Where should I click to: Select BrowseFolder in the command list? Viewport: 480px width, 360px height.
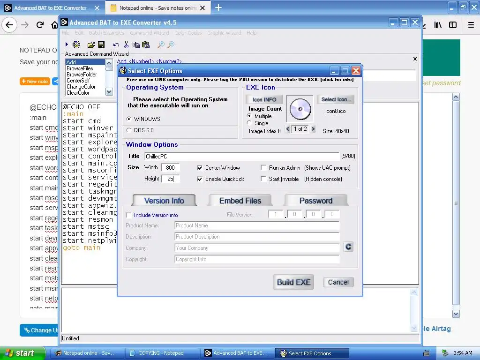pyautogui.click(x=82, y=75)
